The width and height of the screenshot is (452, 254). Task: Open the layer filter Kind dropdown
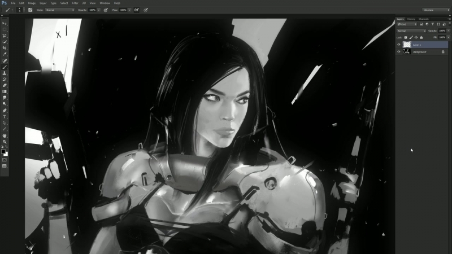click(407, 24)
